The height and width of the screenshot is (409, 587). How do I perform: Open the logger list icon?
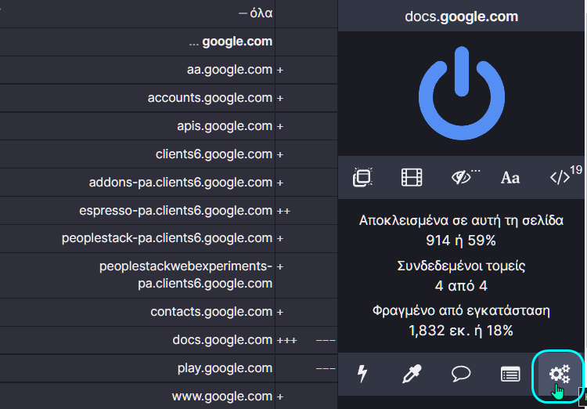(510, 374)
